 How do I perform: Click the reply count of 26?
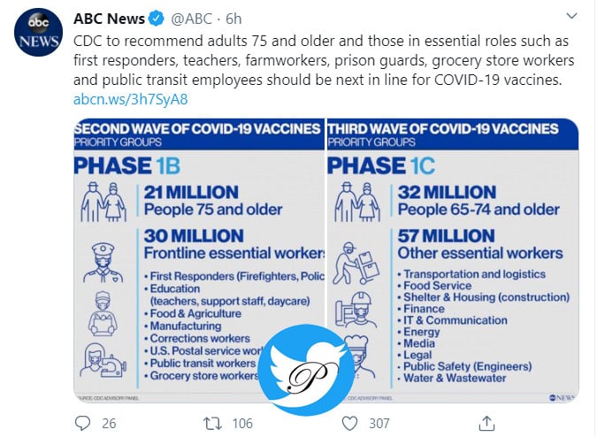tap(109, 423)
